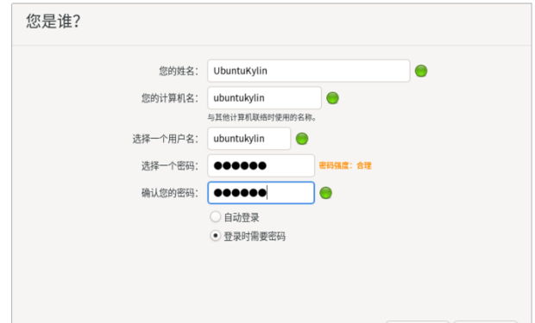Viewport: 535px width, 323px height.
Task: Click the rightmost partially visible bottom button
Action: pos(486,321)
